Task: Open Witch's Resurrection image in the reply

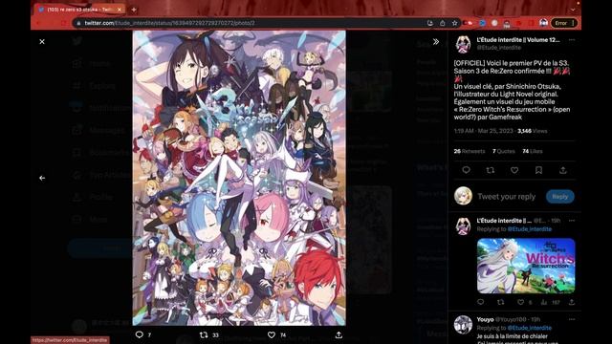Action: (526, 266)
